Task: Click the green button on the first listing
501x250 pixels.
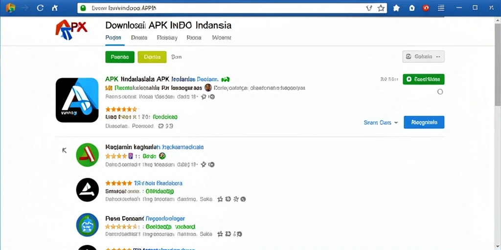Action: click(x=424, y=79)
